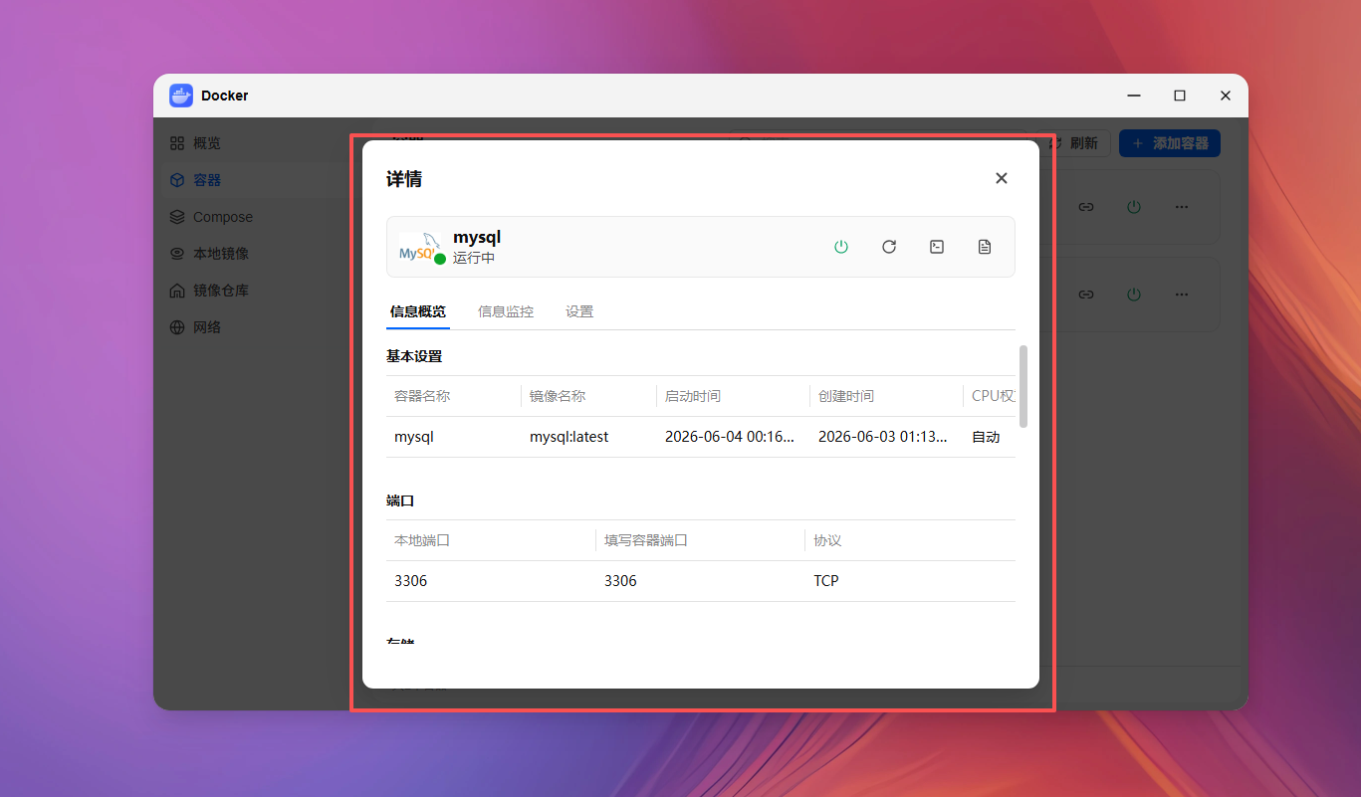
Task: Click 3306 under 本地端口
Action: [x=411, y=581]
